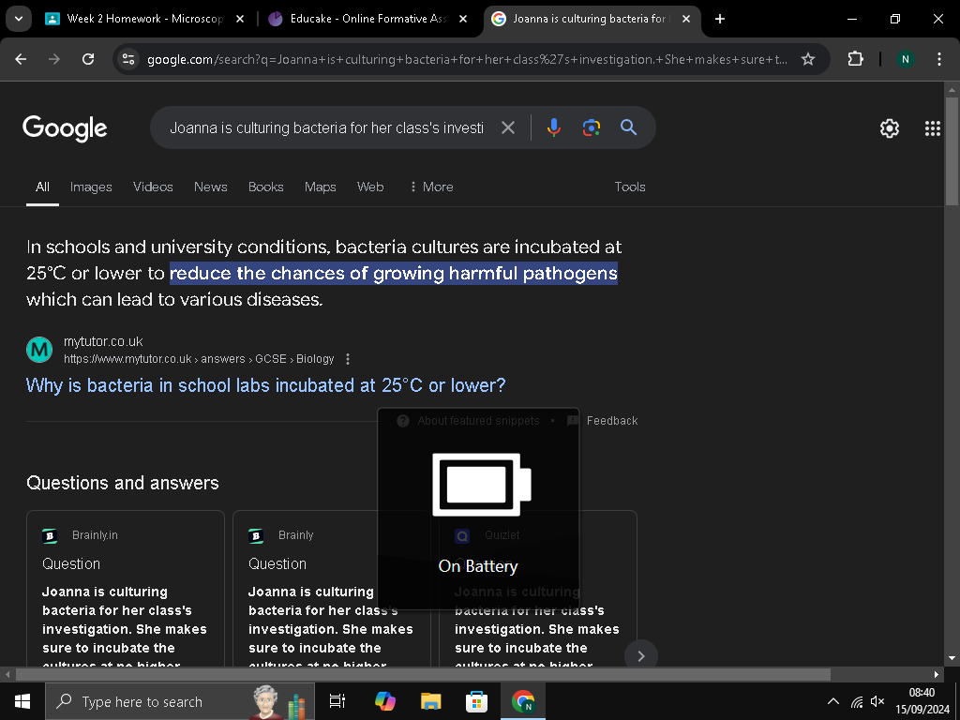
Task: Close the Educake tab
Action: (x=463, y=19)
